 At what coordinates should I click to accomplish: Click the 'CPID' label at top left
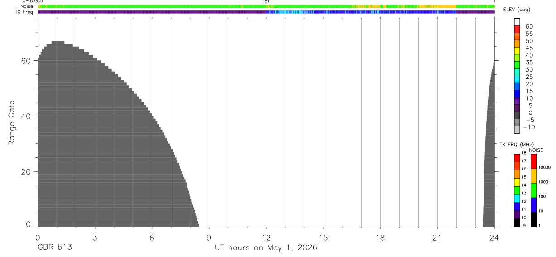(27, 1)
